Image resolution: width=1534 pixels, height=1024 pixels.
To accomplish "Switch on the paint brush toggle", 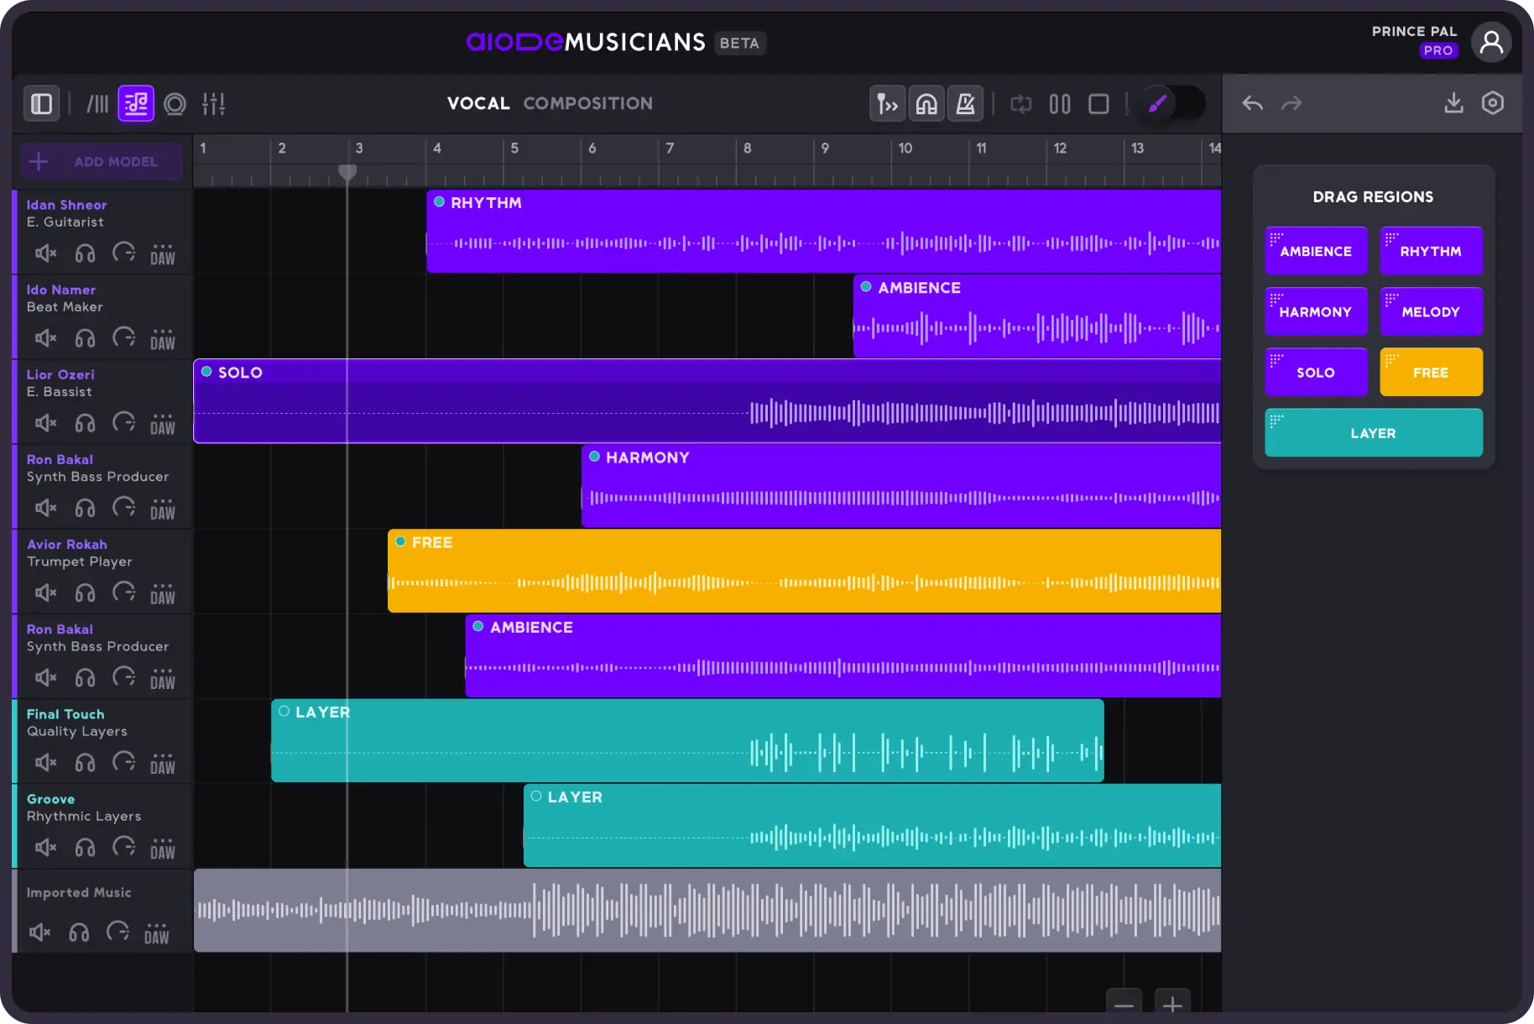I will [1170, 103].
